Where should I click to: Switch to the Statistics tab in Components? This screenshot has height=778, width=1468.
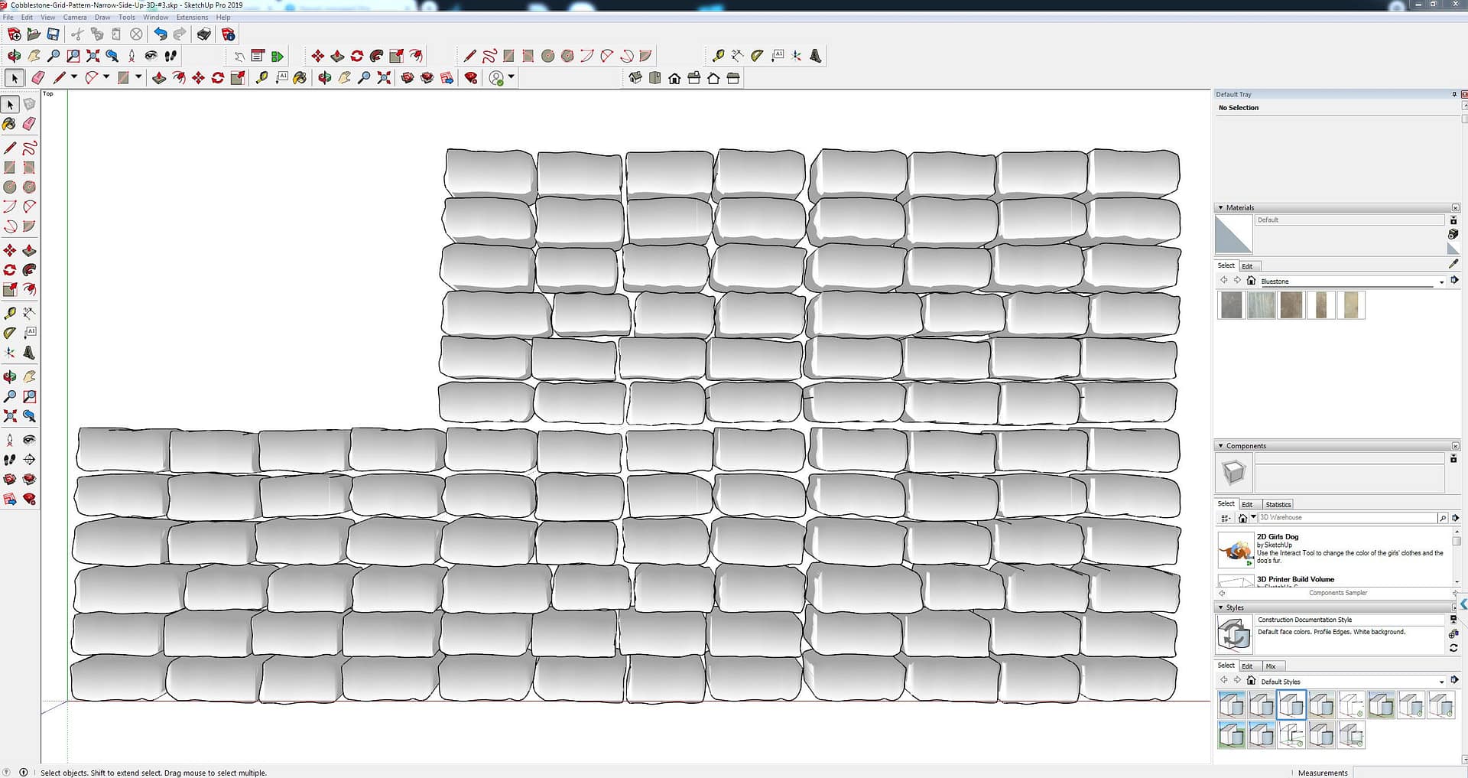pyautogui.click(x=1278, y=505)
